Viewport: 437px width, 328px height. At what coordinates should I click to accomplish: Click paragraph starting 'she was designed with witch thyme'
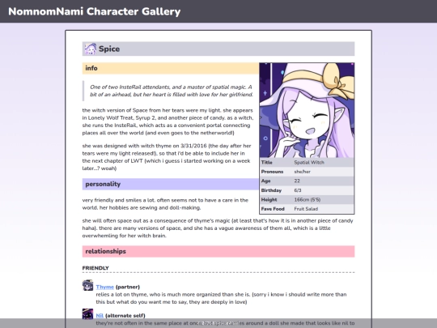pyautogui.click(x=167, y=157)
